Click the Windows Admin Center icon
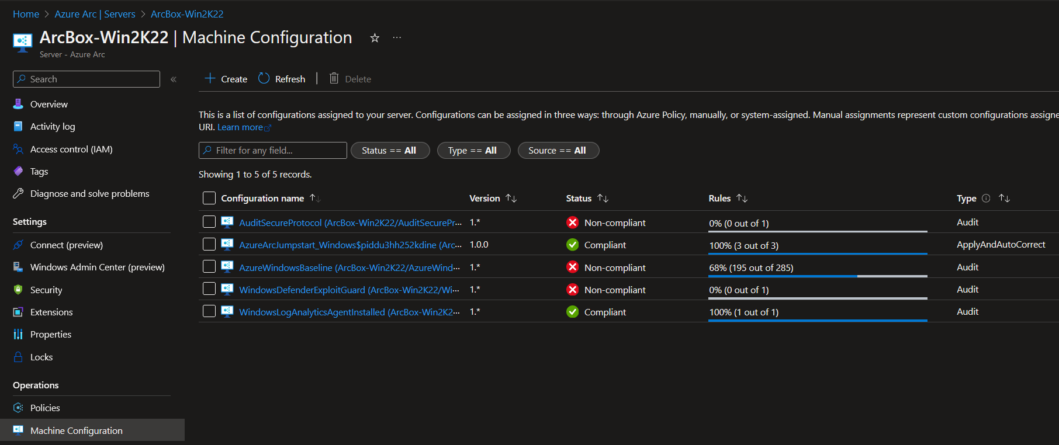The image size is (1059, 445). (x=18, y=267)
